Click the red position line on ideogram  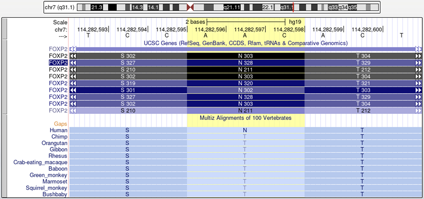[293, 7]
